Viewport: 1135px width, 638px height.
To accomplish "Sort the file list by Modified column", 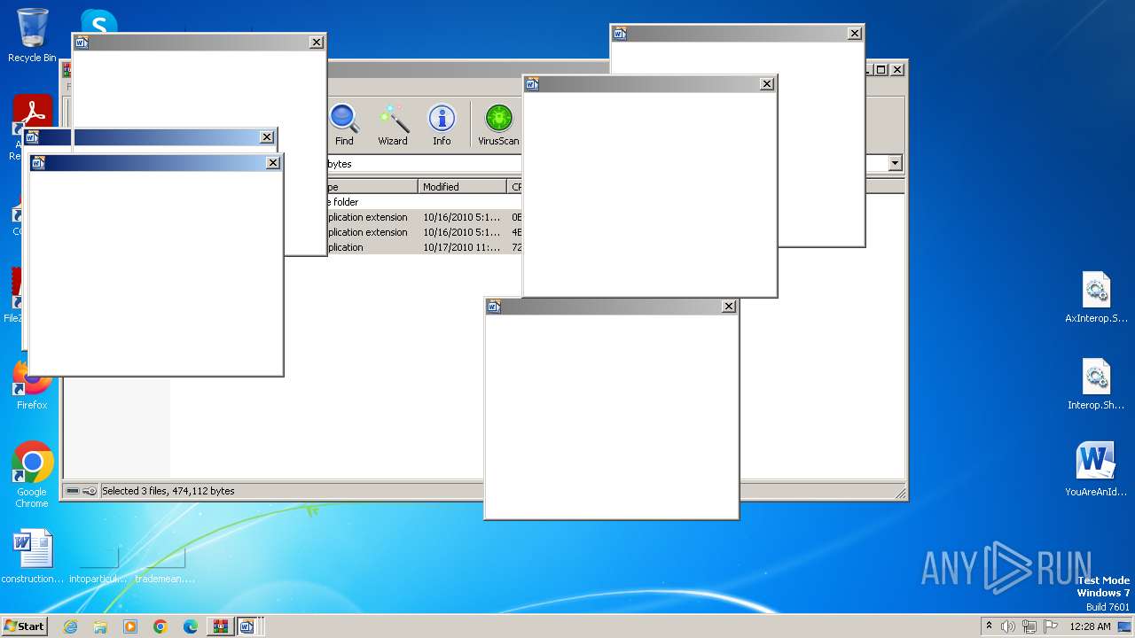I will 462,186.
